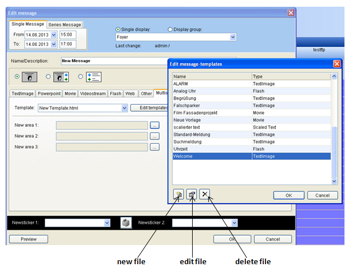Select the Display group radio button
The image size is (354, 272).
(x=171, y=30)
